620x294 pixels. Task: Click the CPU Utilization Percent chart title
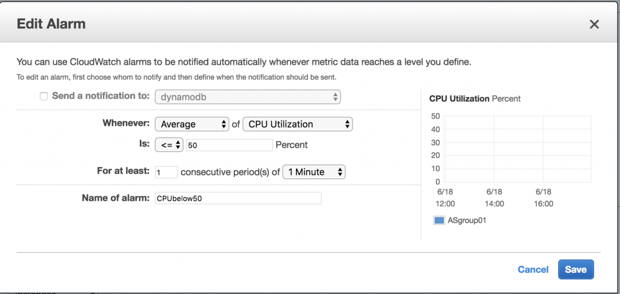coord(475,99)
